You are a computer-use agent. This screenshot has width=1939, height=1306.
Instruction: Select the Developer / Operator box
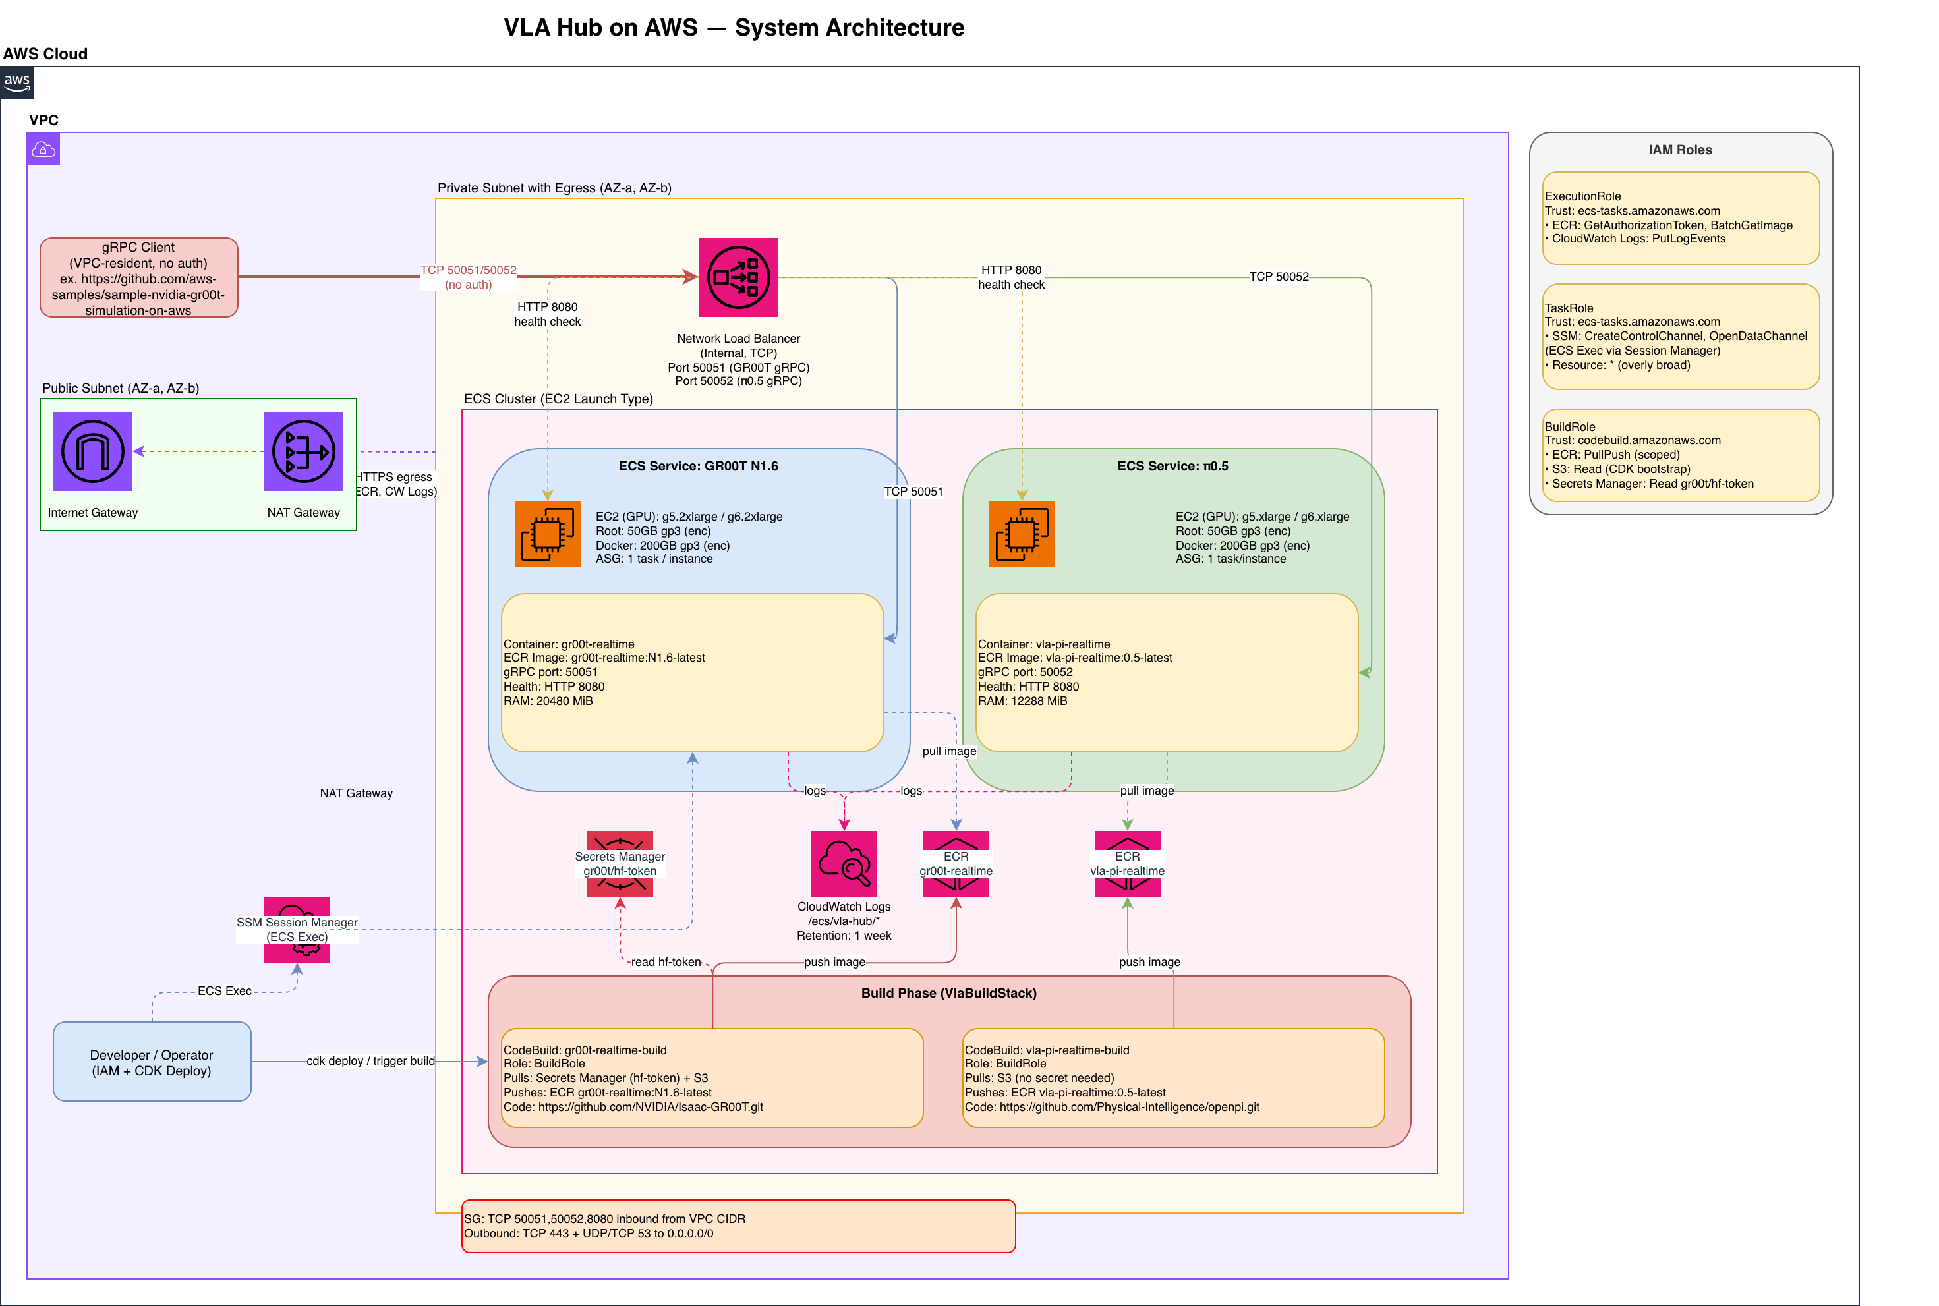(152, 1062)
